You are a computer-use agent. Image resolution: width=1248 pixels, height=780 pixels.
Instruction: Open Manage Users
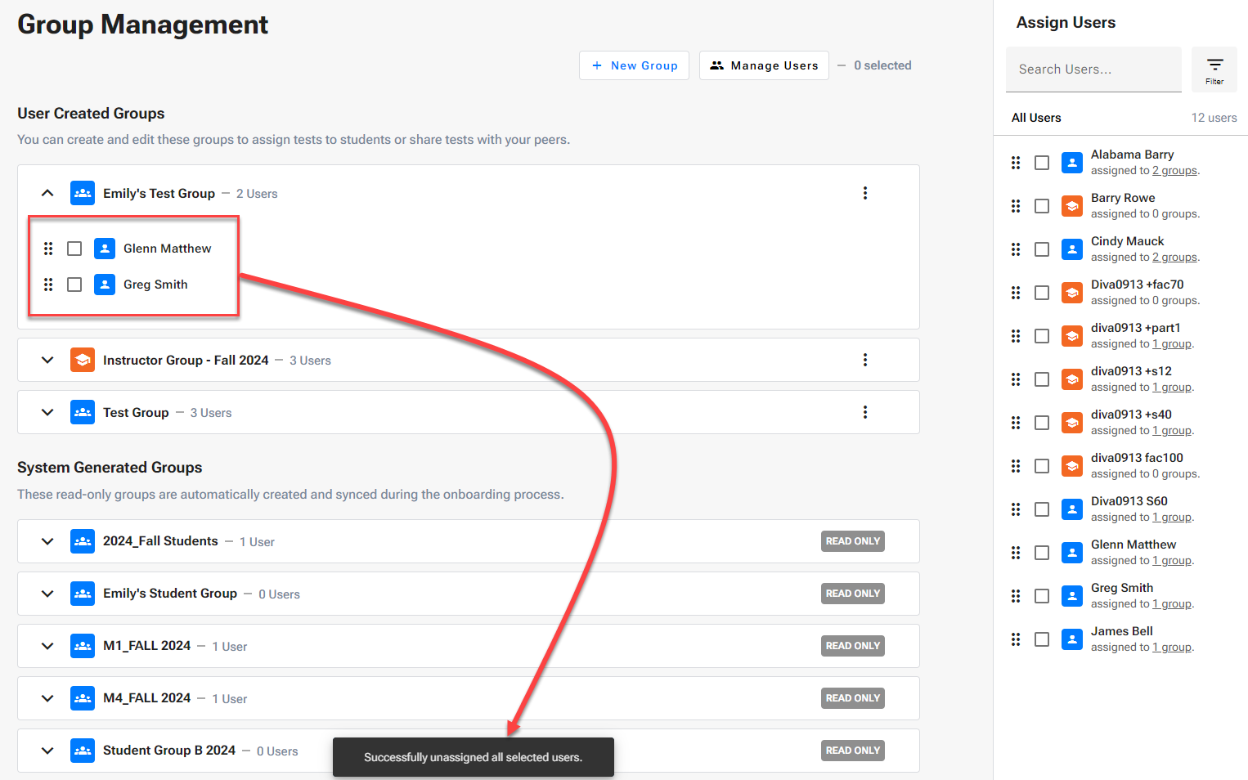click(x=764, y=65)
